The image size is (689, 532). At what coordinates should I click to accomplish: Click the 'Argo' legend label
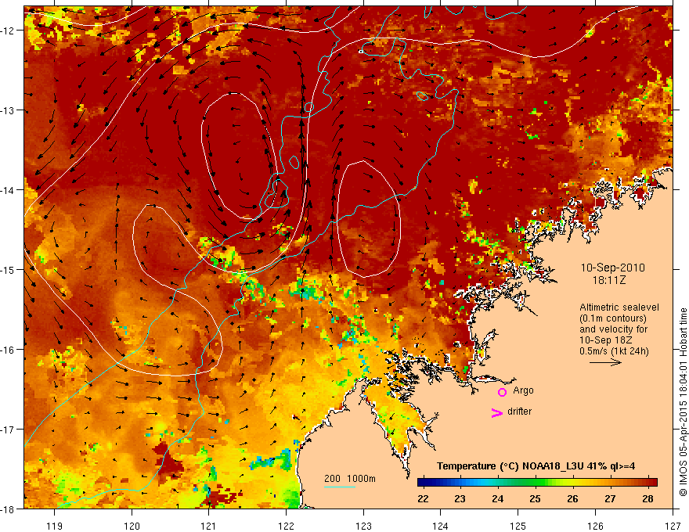click(523, 390)
